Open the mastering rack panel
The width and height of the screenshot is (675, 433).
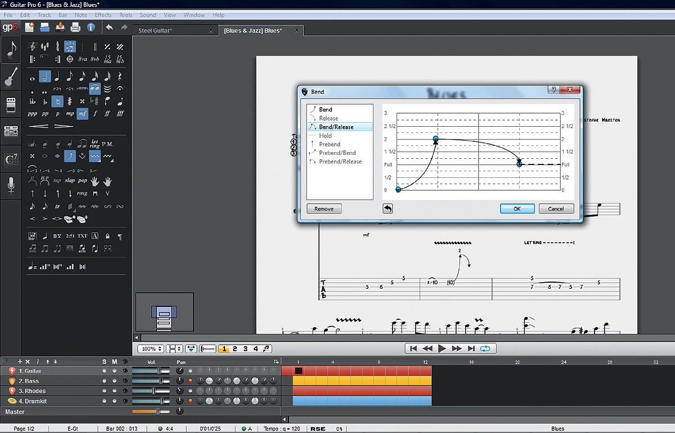[11, 131]
